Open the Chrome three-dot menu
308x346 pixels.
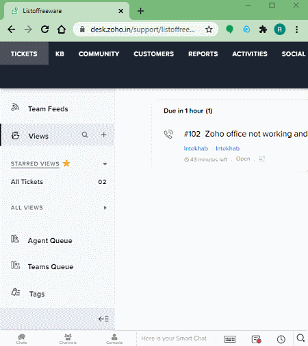tap(296, 30)
